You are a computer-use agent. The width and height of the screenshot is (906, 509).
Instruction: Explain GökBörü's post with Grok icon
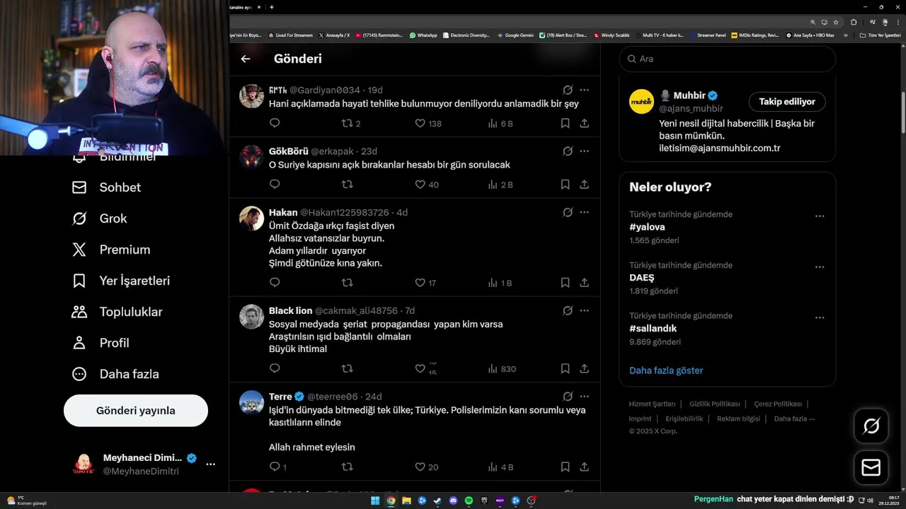pos(568,151)
